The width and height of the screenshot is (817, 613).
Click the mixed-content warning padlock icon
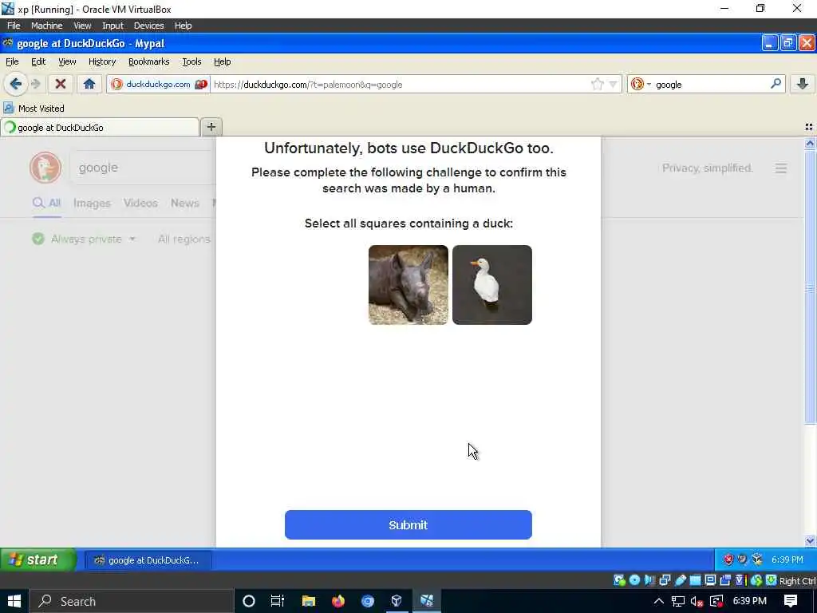(201, 85)
